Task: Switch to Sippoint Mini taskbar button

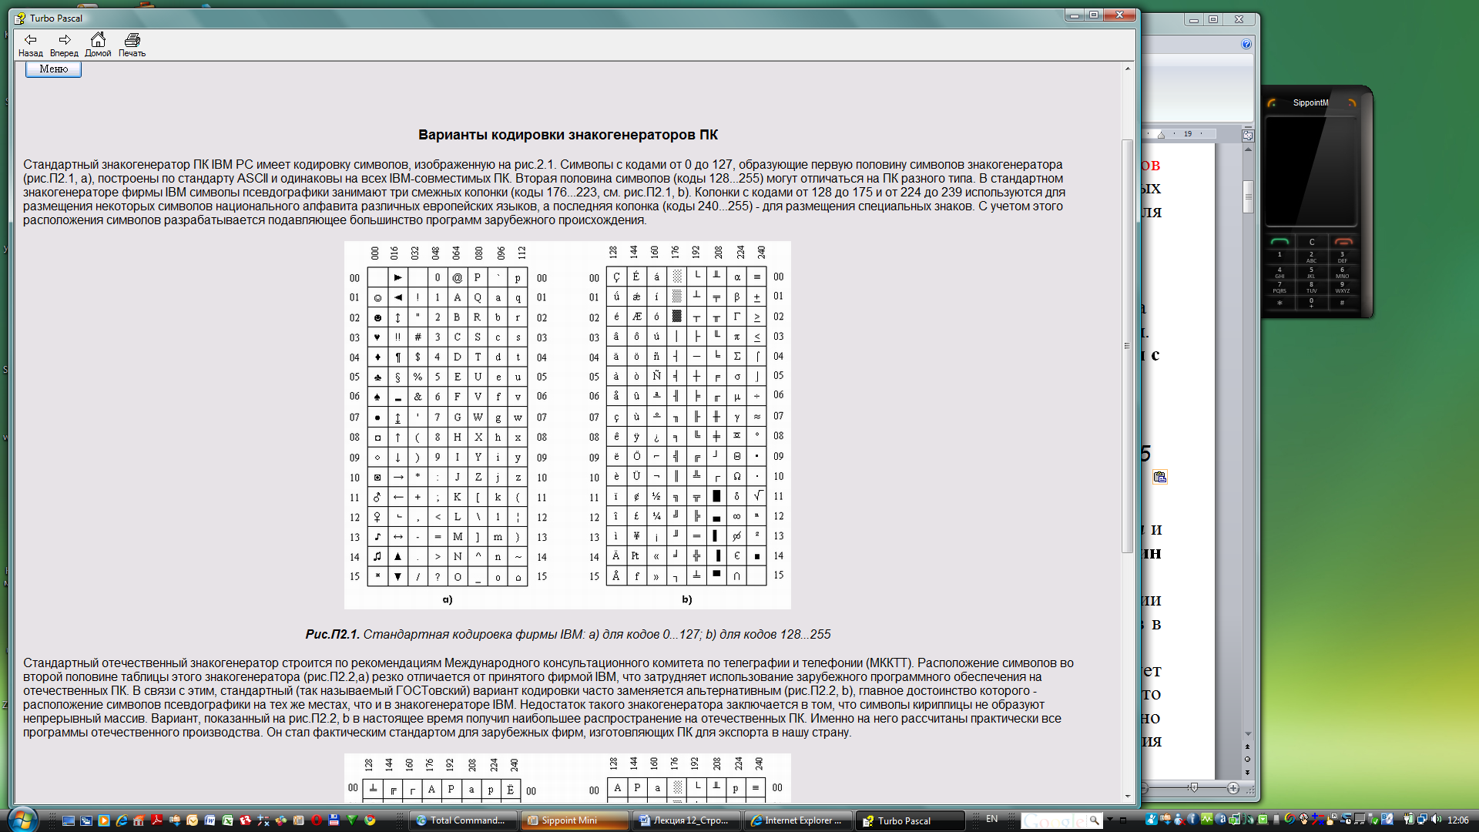Action: (575, 820)
